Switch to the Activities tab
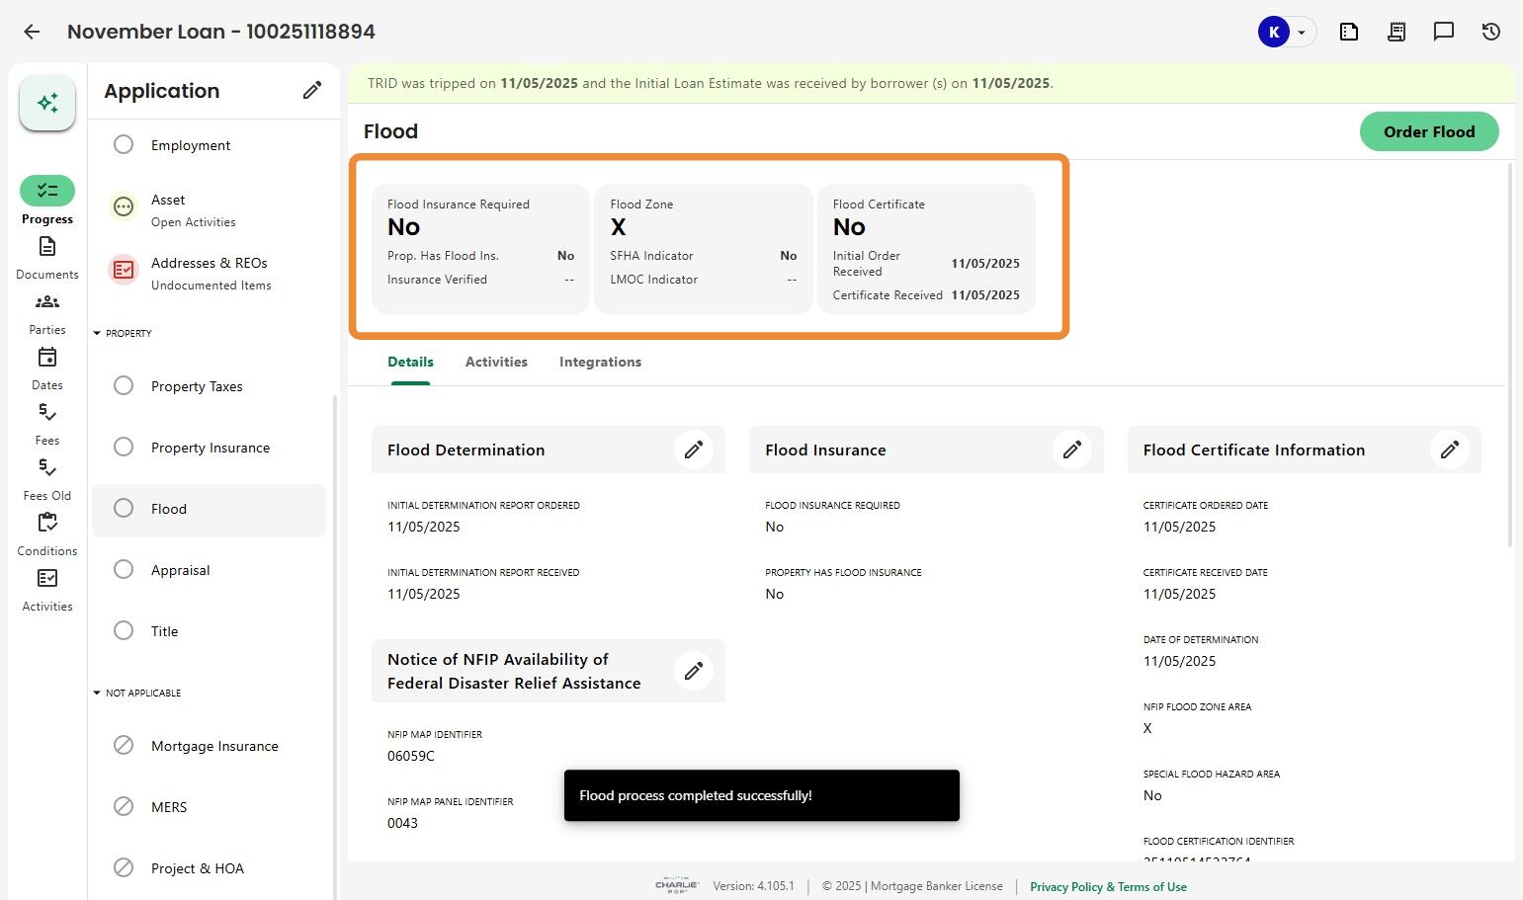1523x900 pixels. 496,362
